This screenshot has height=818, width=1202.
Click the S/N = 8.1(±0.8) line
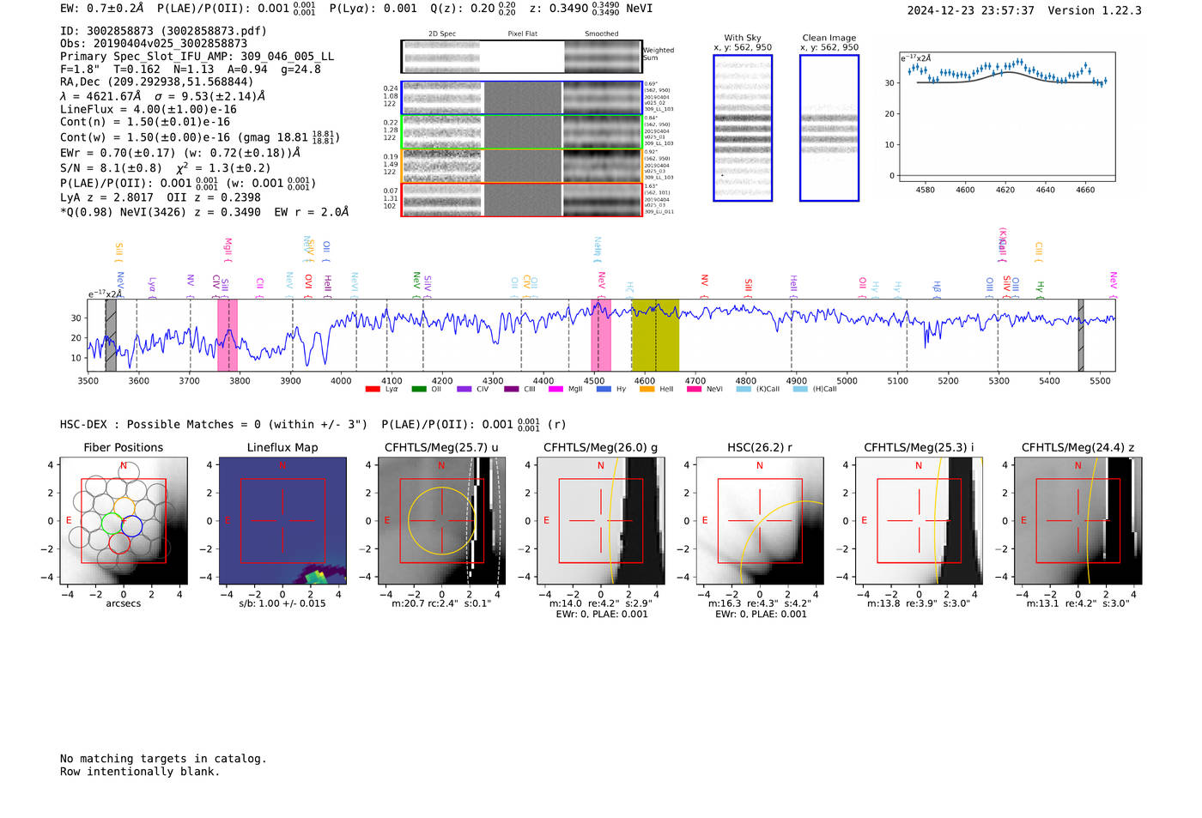pyautogui.click(x=165, y=167)
